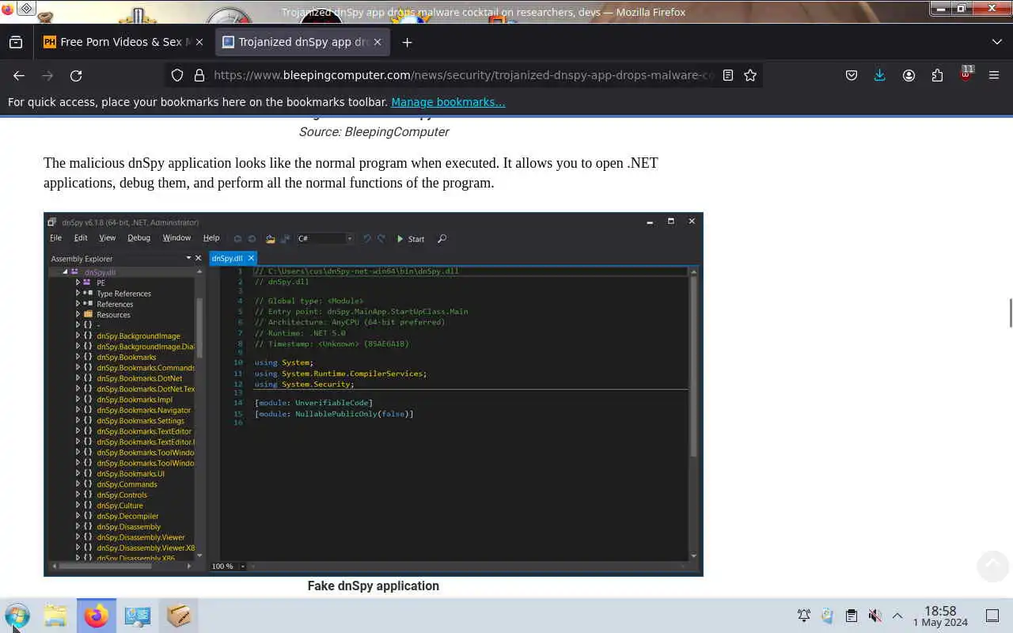This screenshot has height=633, width=1013.
Task: Bookmark this page with the star icon
Action: point(750,75)
